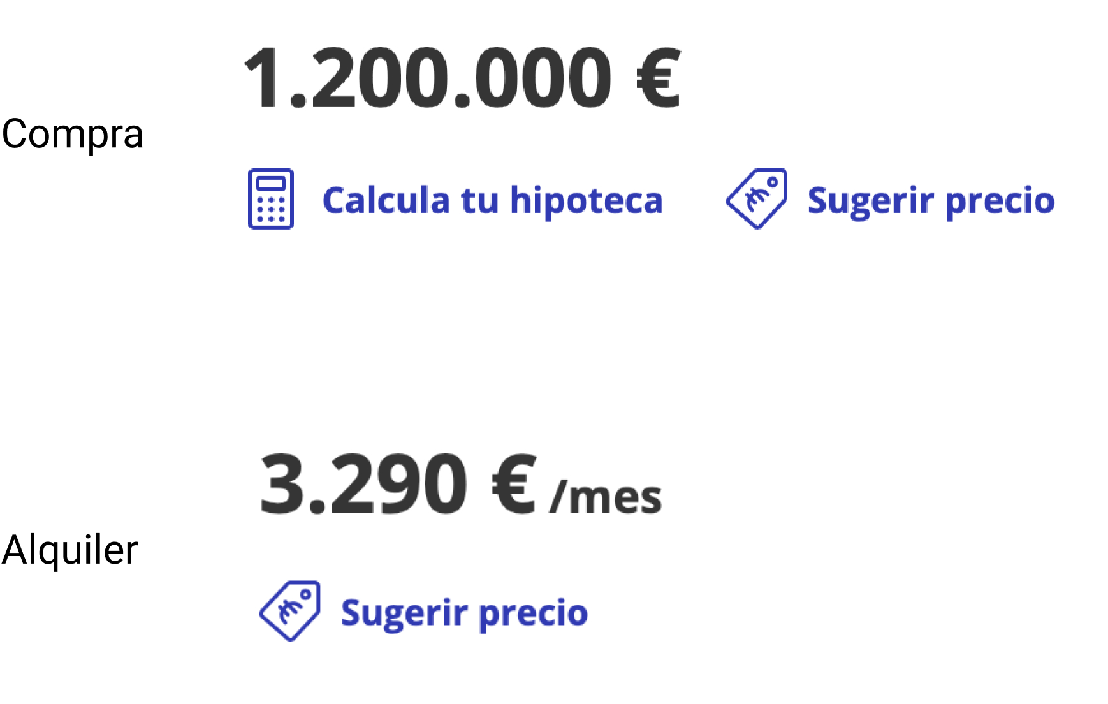Click the digits 3.290 in the Alquiler price
This screenshot has width=1108, height=704.
coord(363,485)
